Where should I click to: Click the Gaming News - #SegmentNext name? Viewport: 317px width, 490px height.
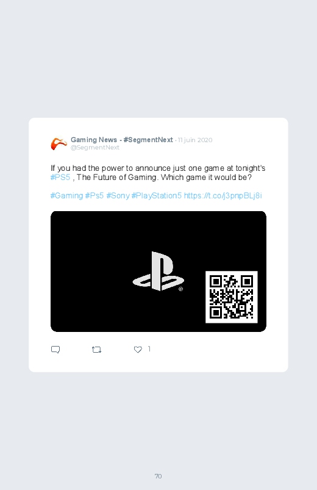(x=122, y=140)
